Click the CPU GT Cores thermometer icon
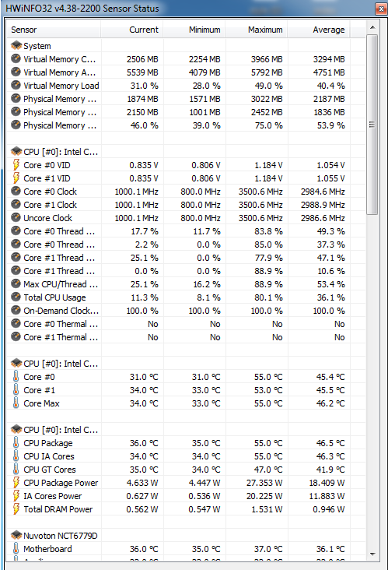Screen dimensions: 388x570 (16, 469)
